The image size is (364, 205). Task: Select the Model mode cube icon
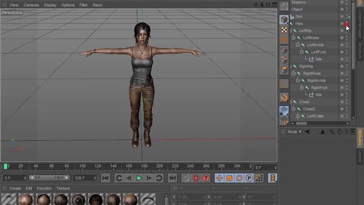pyautogui.click(x=284, y=19)
